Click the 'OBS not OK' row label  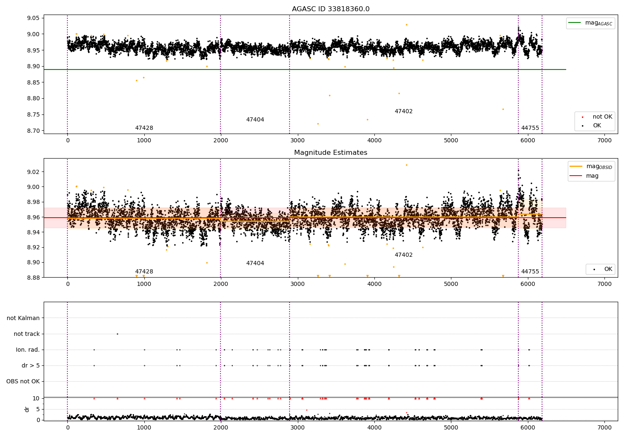(23, 382)
